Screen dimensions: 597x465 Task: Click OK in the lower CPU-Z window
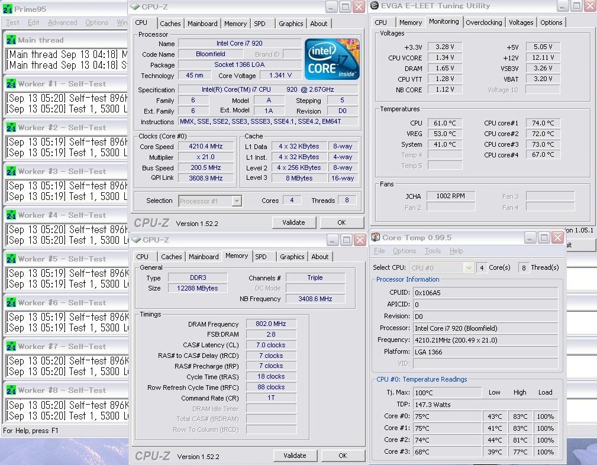click(x=343, y=456)
